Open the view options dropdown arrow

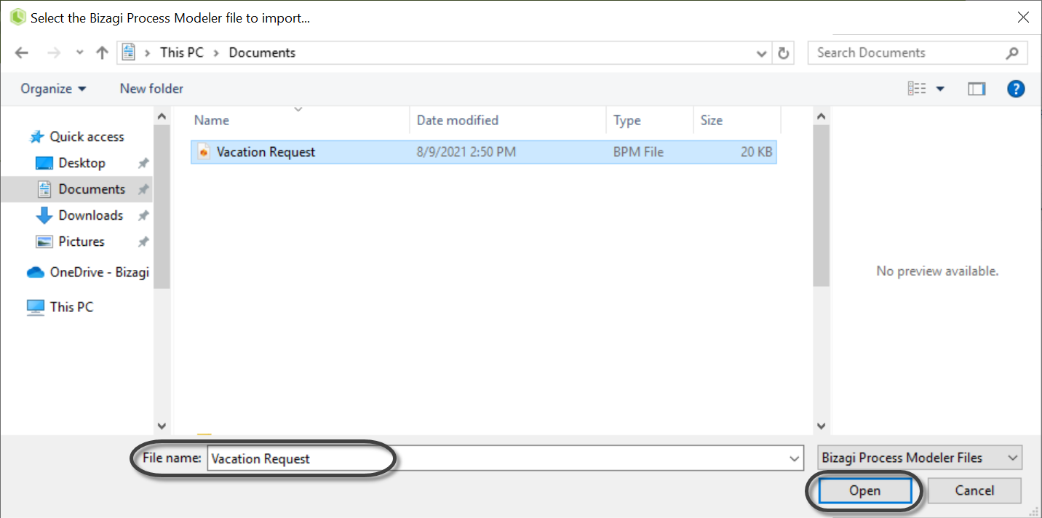(x=940, y=89)
